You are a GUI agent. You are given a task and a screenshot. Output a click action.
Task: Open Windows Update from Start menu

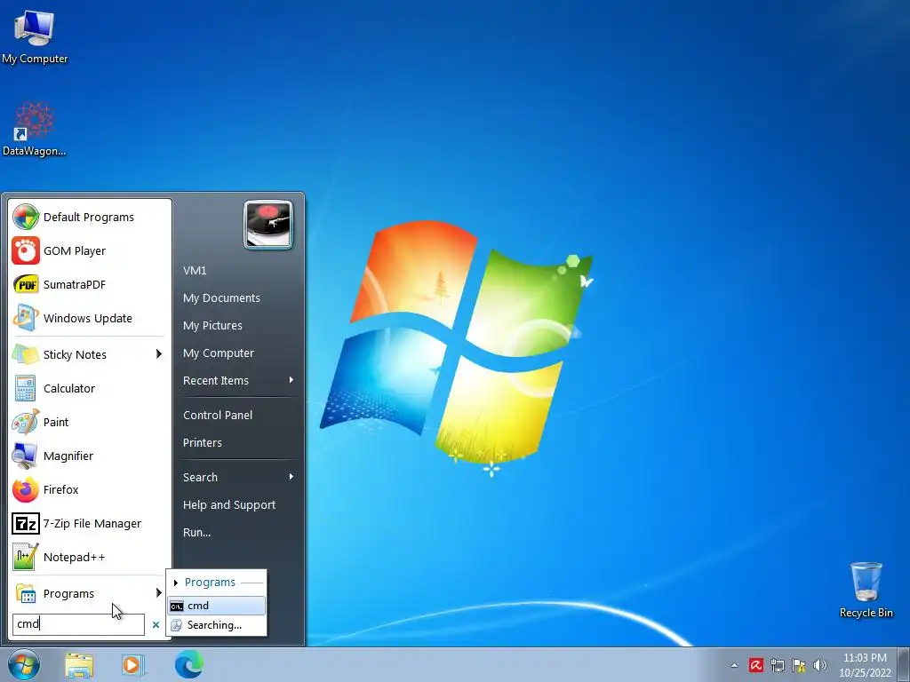click(x=90, y=319)
